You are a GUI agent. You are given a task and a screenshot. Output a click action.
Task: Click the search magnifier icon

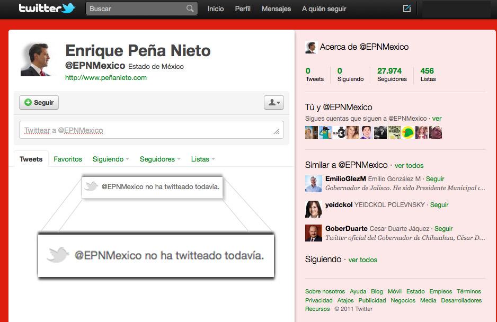pyautogui.click(x=190, y=8)
